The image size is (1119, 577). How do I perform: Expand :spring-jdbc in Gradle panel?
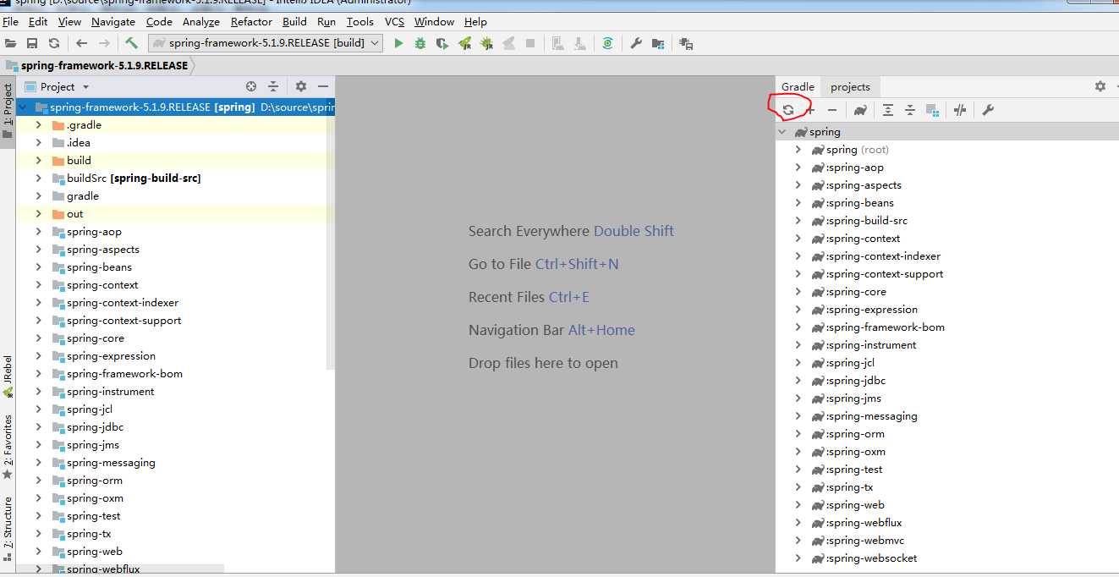tap(798, 380)
